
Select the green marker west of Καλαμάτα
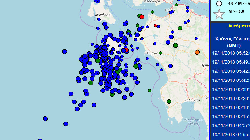point(169,102)
